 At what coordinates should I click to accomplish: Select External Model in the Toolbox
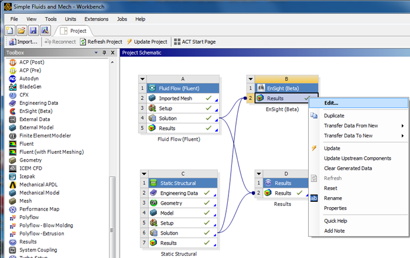[x=31, y=128]
